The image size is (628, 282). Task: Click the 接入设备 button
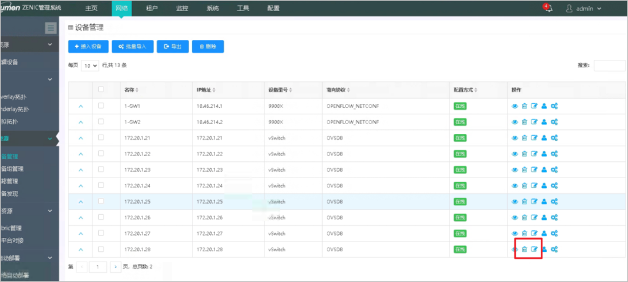coord(88,47)
